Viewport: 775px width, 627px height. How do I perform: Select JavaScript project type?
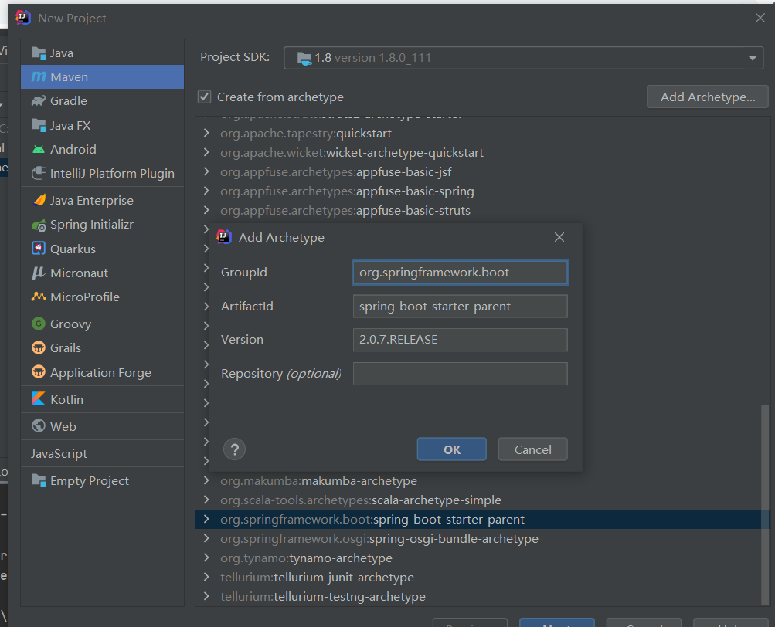[102, 453]
